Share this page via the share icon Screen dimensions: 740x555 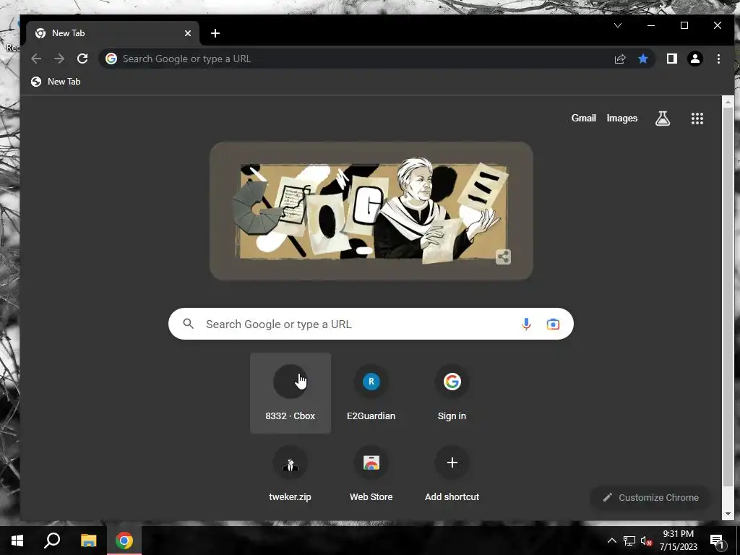(619, 59)
